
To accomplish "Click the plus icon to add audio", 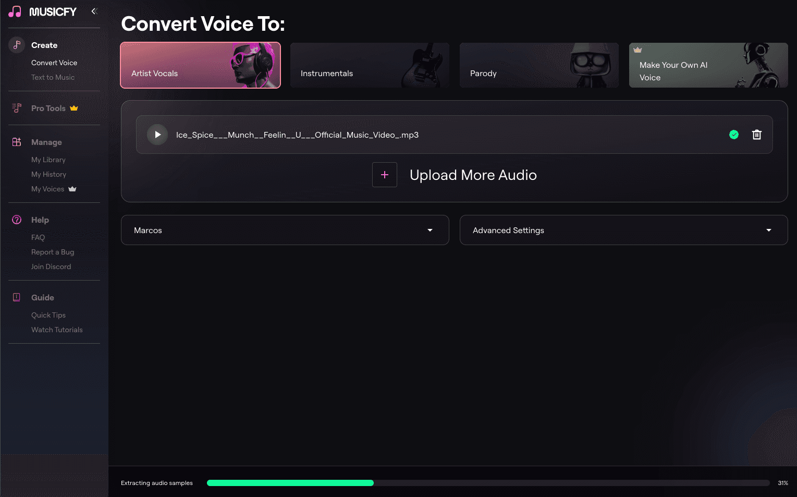I will click(384, 175).
